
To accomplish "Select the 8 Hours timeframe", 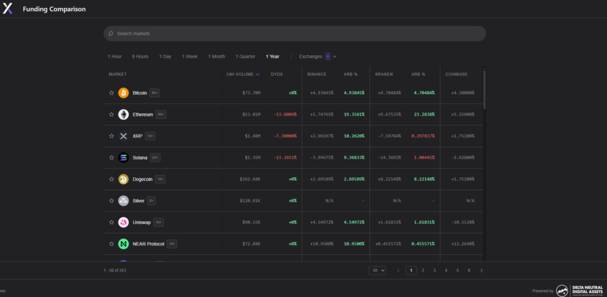I will click(x=140, y=56).
